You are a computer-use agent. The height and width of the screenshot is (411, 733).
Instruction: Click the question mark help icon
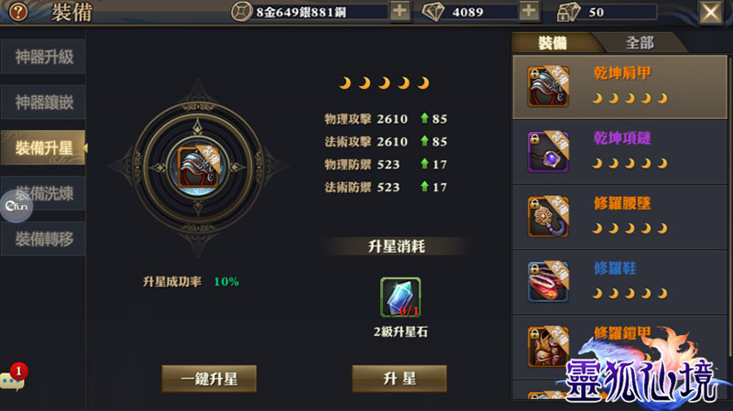[18, 12]
